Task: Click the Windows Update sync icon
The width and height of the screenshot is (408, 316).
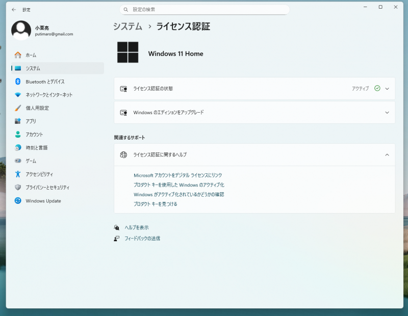Action: 18,201
